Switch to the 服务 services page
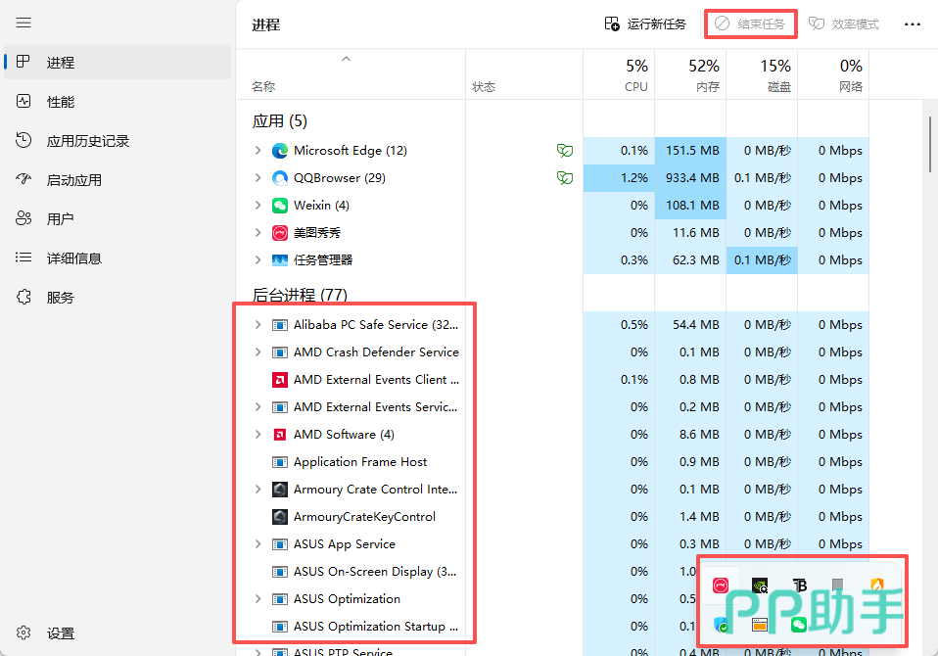This screenshot has width=938, height=656. pos(60,298)
